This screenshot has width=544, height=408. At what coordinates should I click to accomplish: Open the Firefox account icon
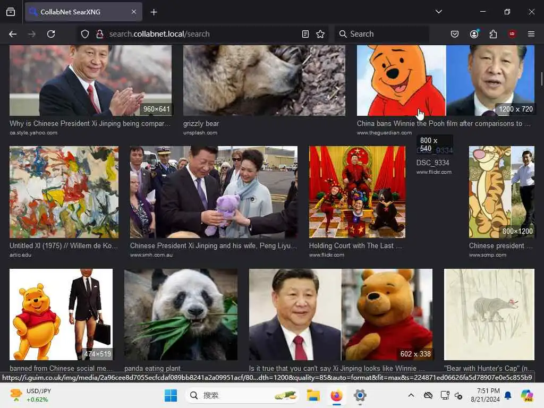(x=474, y=34)
